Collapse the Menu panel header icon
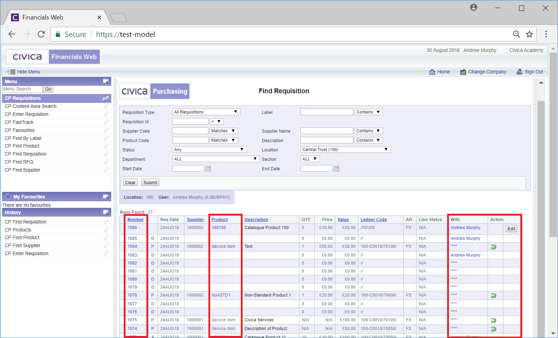 tap(106, 81)
